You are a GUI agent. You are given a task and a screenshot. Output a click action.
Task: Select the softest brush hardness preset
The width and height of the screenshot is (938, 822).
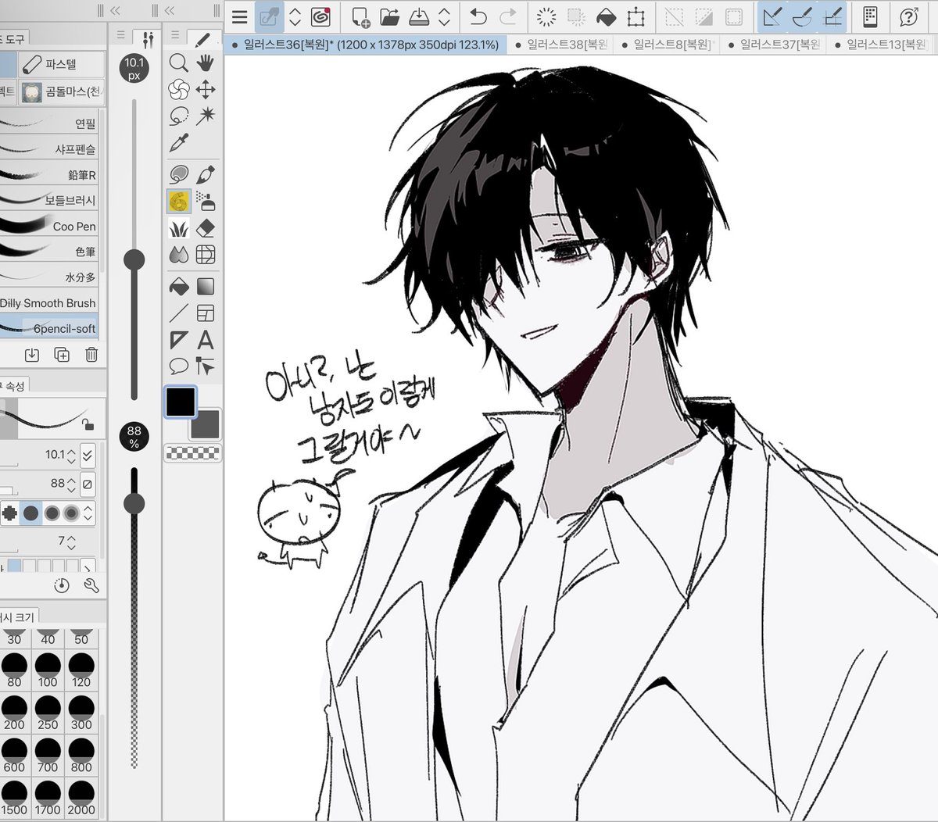pyautogui.click(x=71, y=513)
